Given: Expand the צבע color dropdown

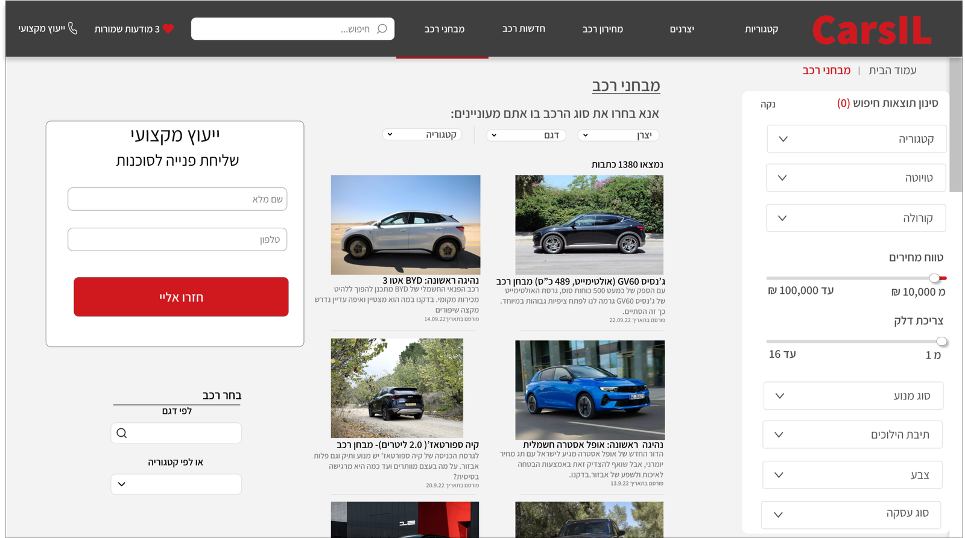Looking at the screenshot, I should click(x=852, y=475).
